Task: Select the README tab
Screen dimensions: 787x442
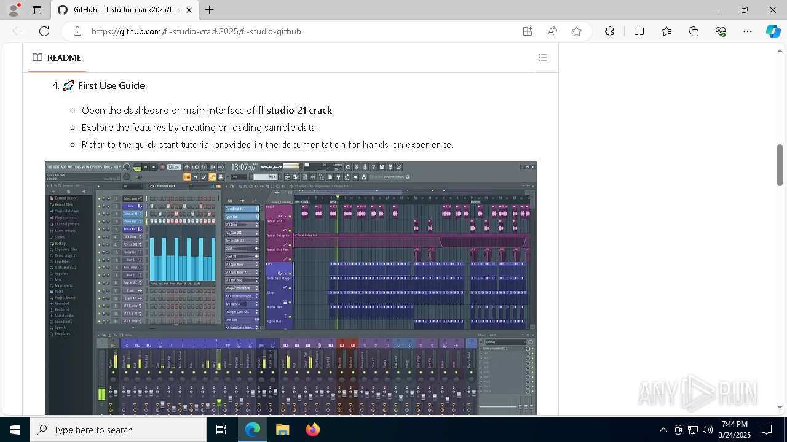Action: tap(57, 58)
